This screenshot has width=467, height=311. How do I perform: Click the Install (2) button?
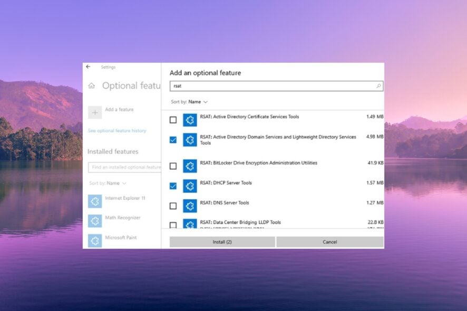222,242
